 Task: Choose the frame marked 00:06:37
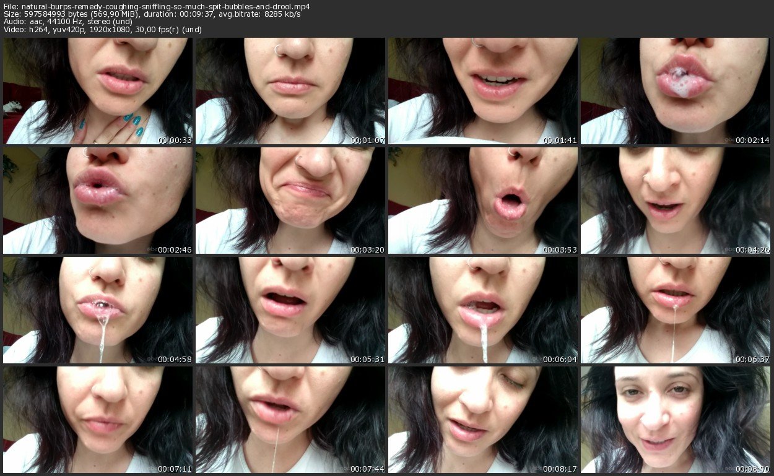[676, 310]
